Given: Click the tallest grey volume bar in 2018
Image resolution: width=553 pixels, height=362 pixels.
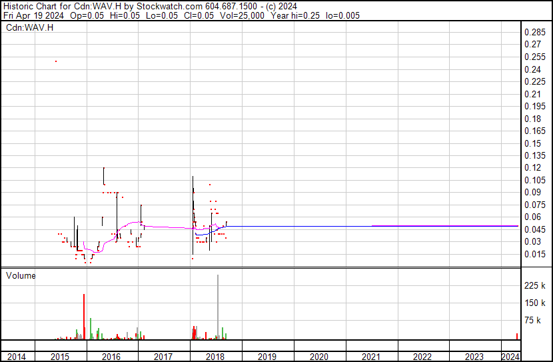Looking at the screenshot, I should 218,307.
